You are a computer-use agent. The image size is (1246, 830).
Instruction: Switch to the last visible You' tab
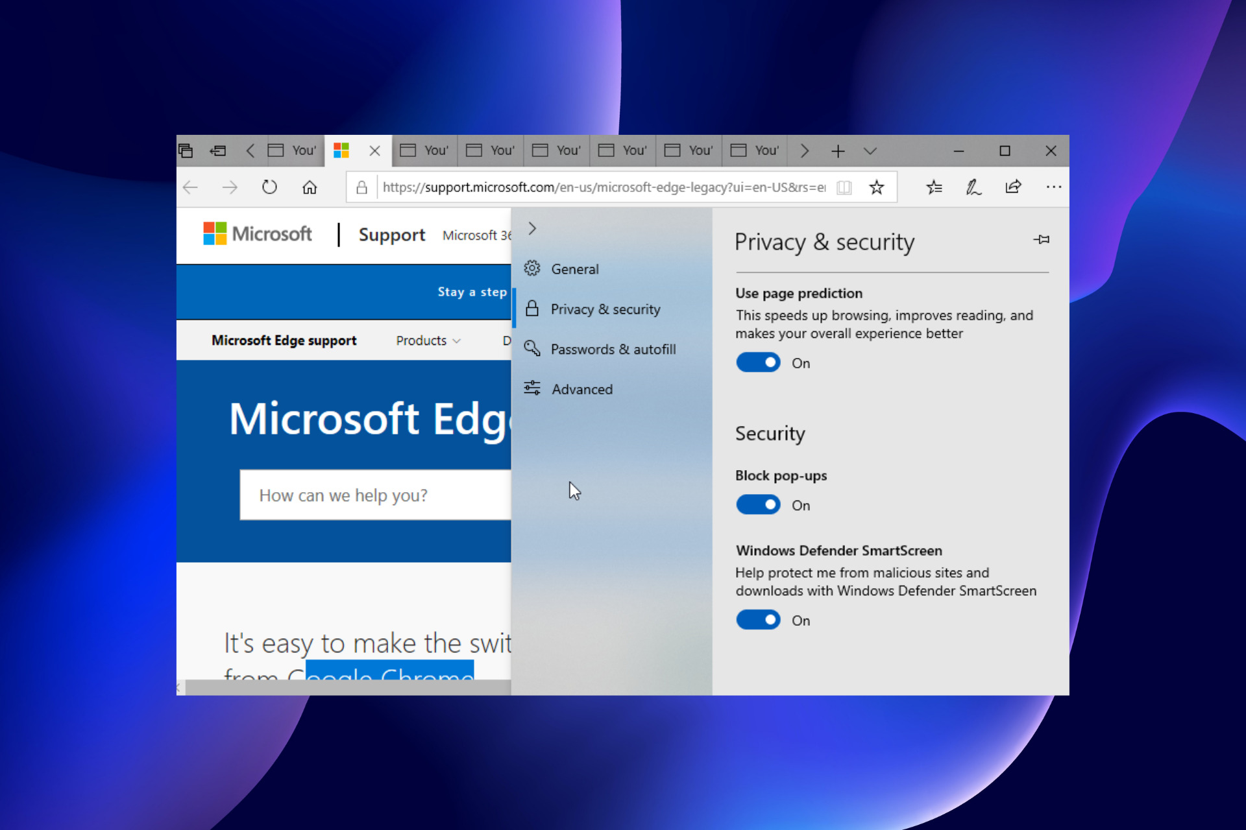(755, 150)
